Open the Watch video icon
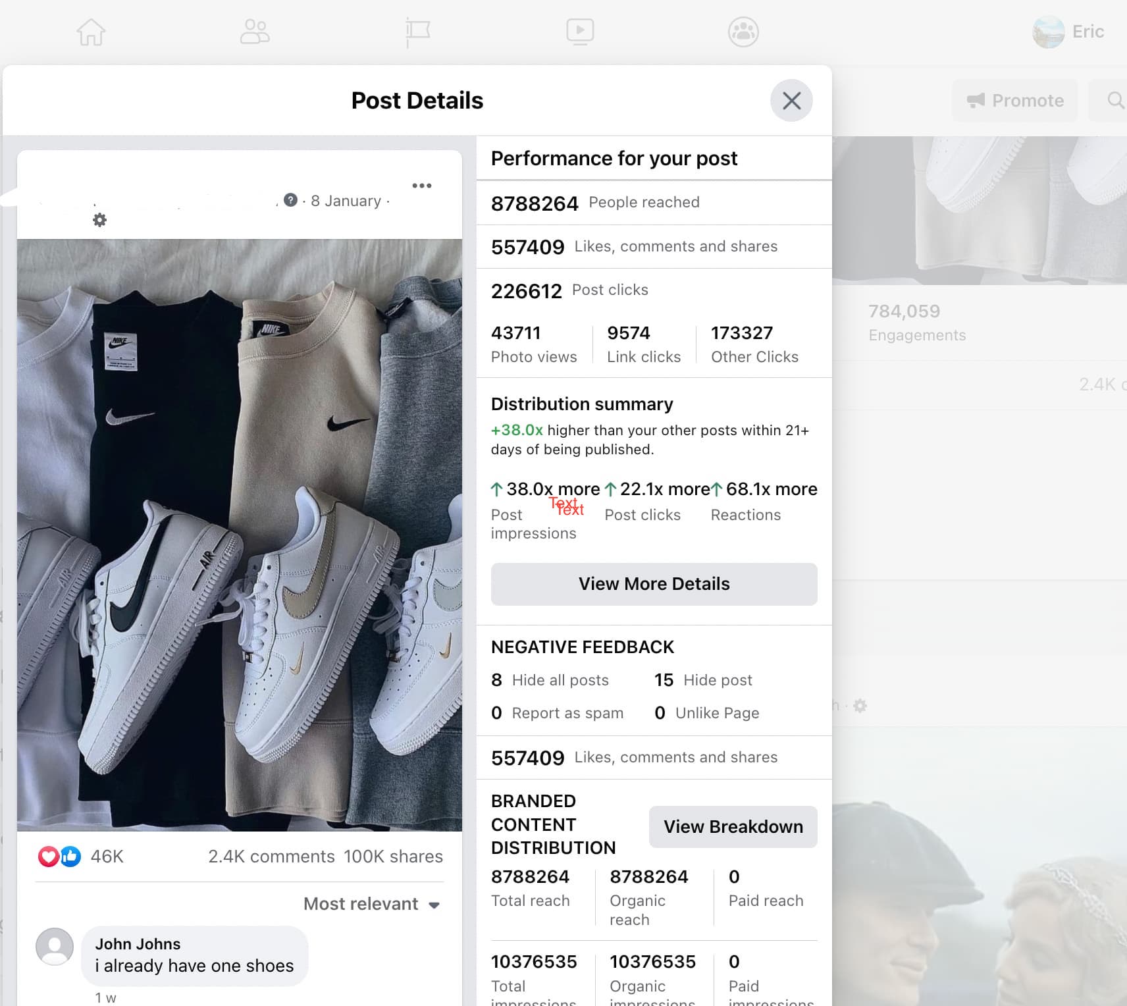 click(580, 32)
